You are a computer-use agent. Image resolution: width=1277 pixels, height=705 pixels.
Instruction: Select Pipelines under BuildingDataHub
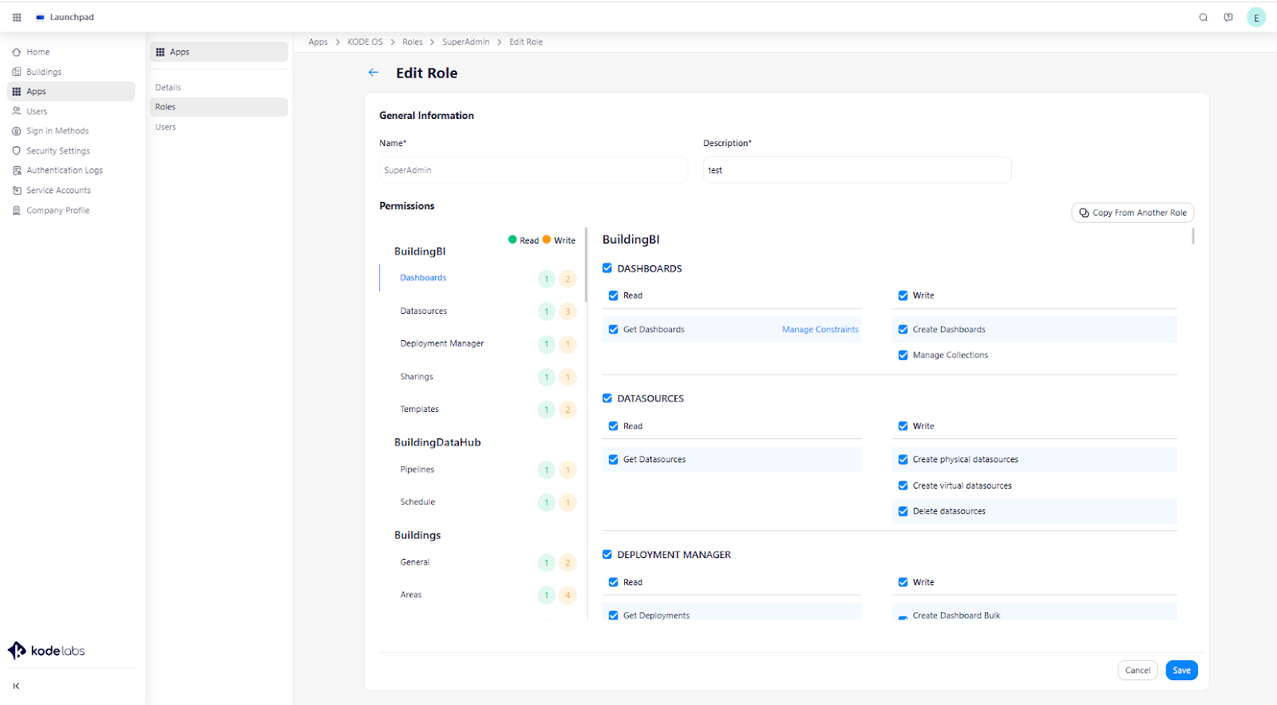[x=417, y=469]
